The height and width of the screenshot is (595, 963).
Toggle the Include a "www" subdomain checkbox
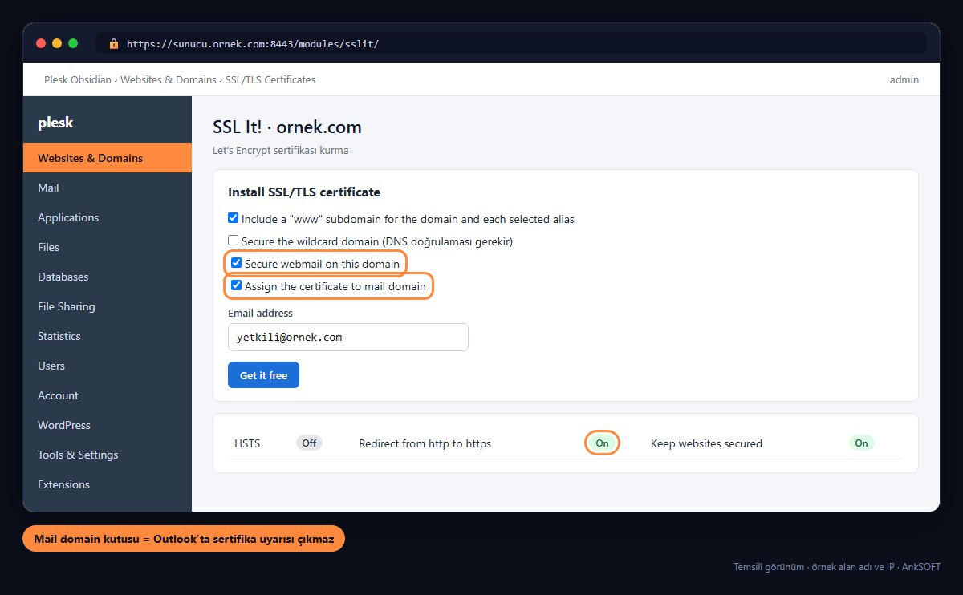234,218
